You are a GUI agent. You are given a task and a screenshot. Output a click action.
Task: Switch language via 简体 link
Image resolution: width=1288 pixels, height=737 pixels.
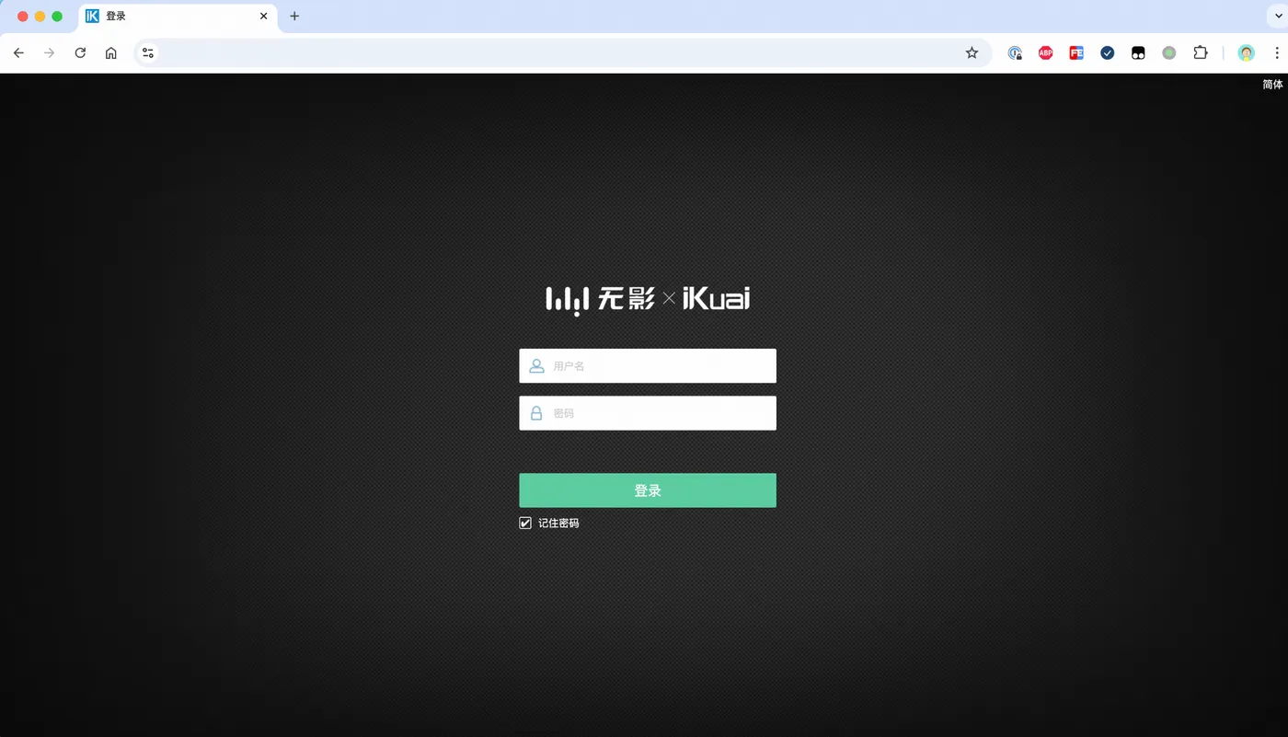pyautogui.click(x=1272, y=85)
